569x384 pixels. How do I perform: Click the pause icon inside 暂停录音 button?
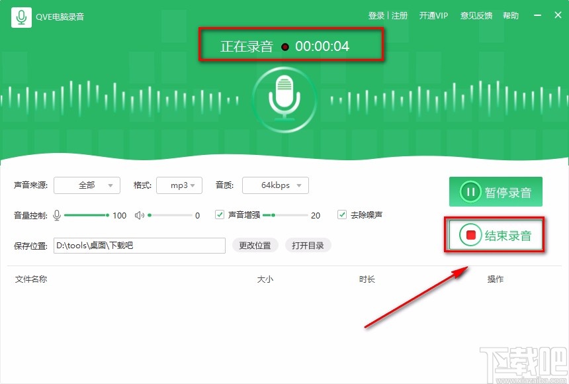[470, 192]
